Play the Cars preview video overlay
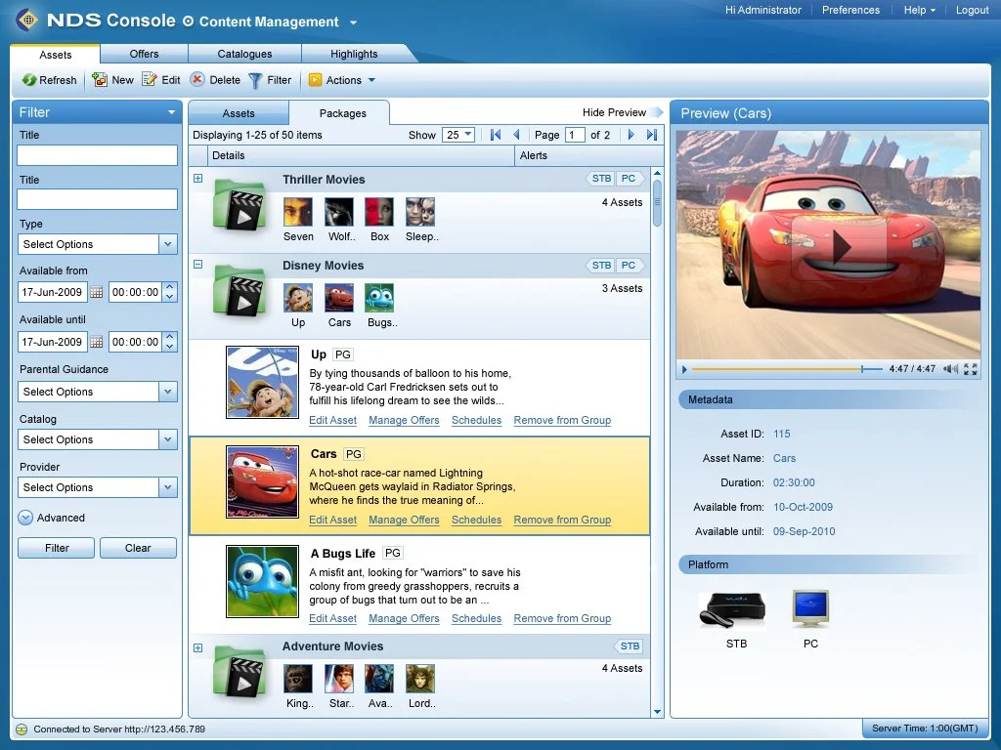1001x750 pixels. pos(838,247)
